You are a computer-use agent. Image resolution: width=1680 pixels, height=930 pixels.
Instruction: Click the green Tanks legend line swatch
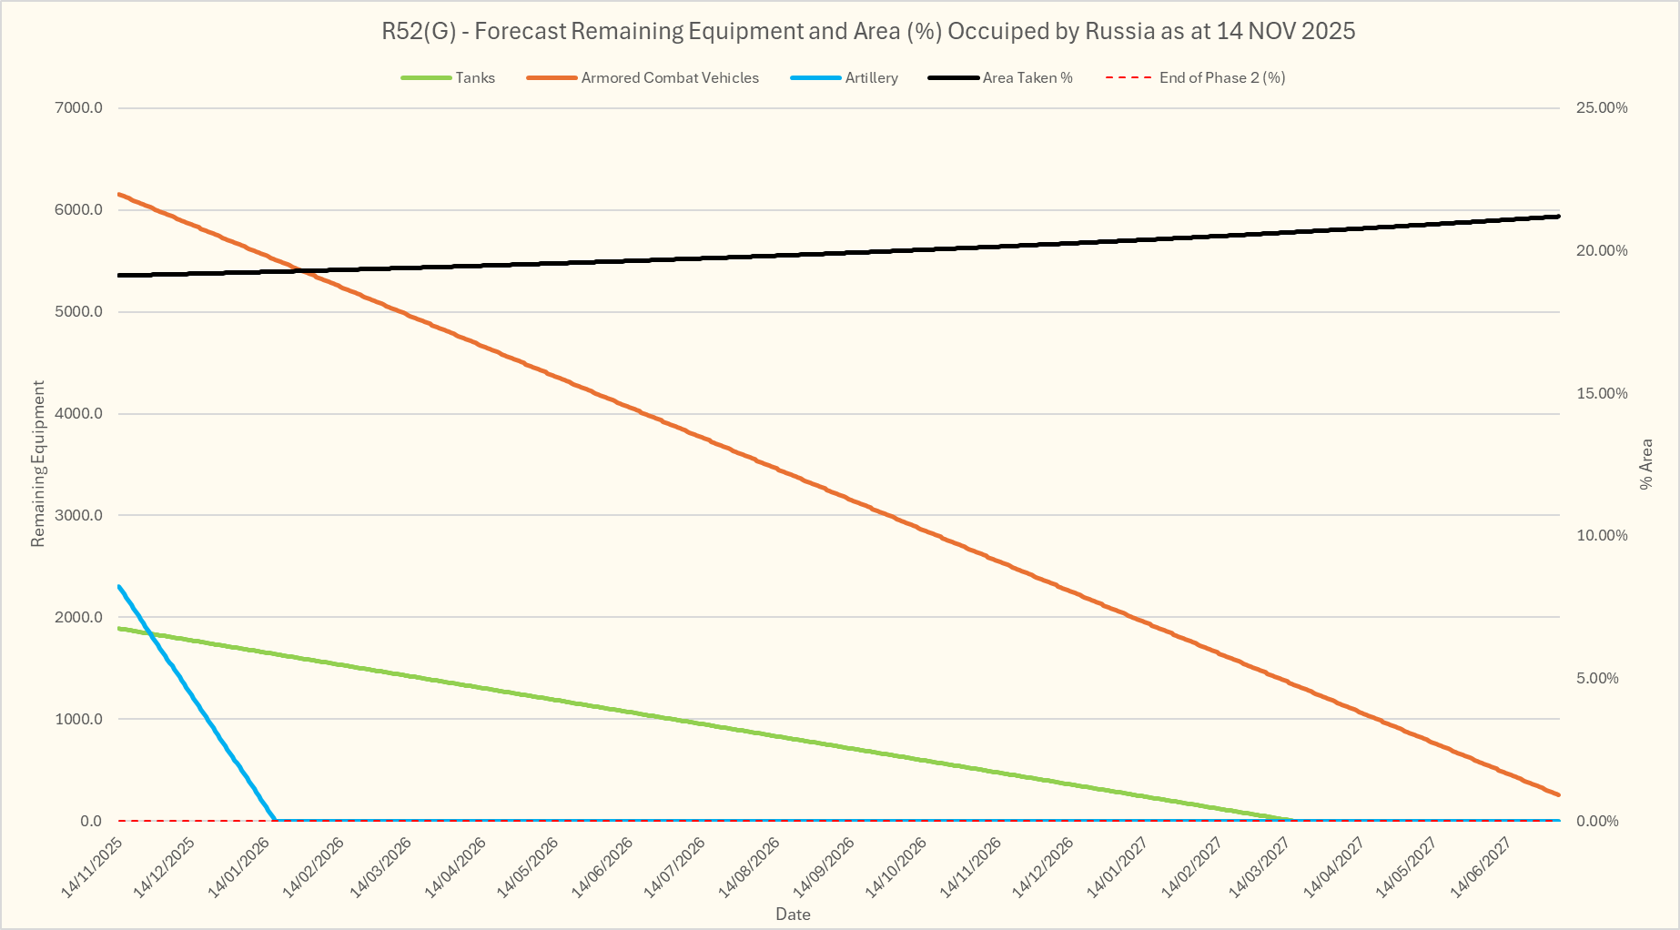[x=426, y=78]
